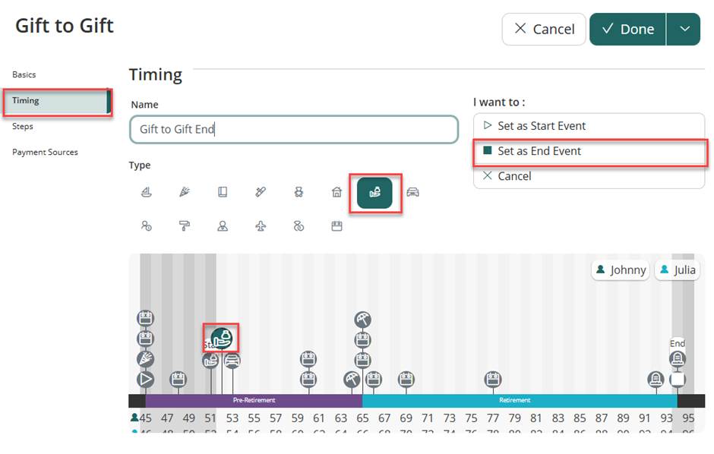The height and width of the screenshot is (454, 714).
Task: Open the Basics section
Action: (x=24, y=74)
